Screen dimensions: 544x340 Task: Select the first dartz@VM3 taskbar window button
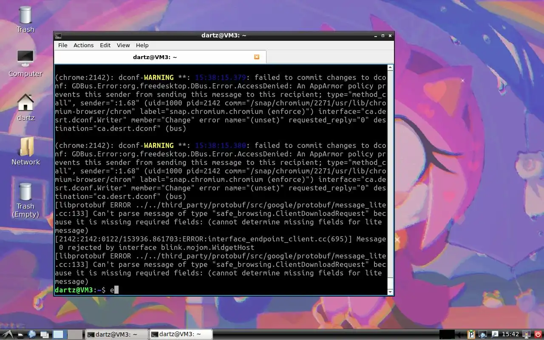pos(116,334)
